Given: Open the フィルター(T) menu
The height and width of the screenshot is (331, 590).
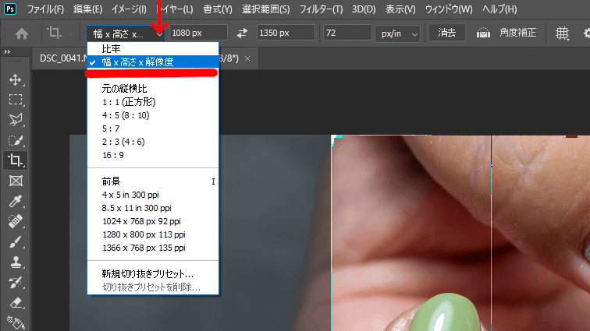Looking at the screenshot, I should 321,9.
